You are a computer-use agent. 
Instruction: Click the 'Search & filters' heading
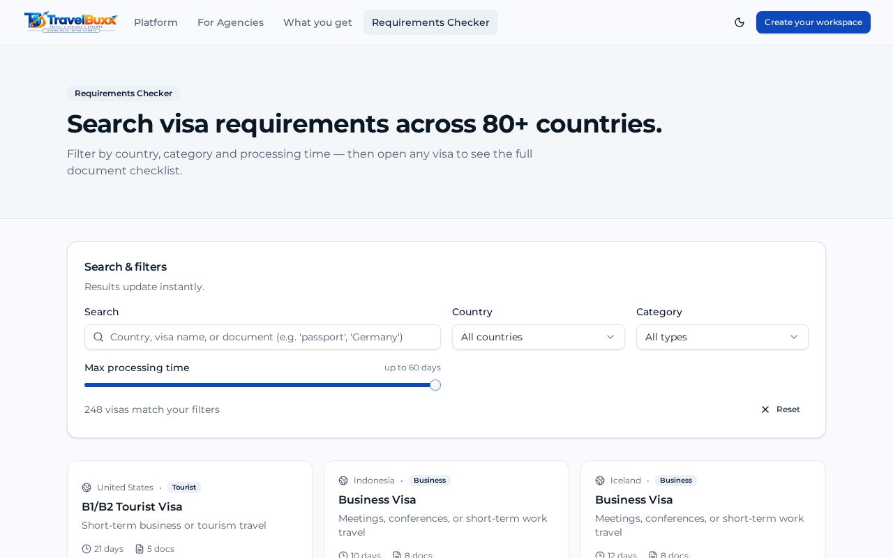(126, 267)
